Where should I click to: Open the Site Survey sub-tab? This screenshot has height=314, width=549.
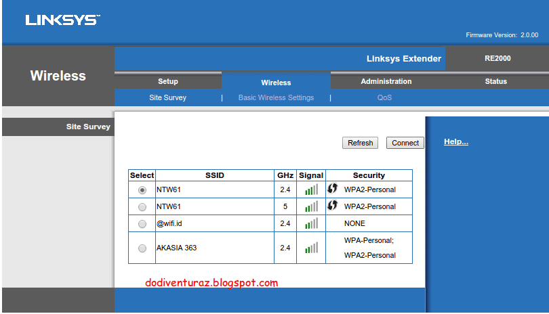tap(167, 97)
